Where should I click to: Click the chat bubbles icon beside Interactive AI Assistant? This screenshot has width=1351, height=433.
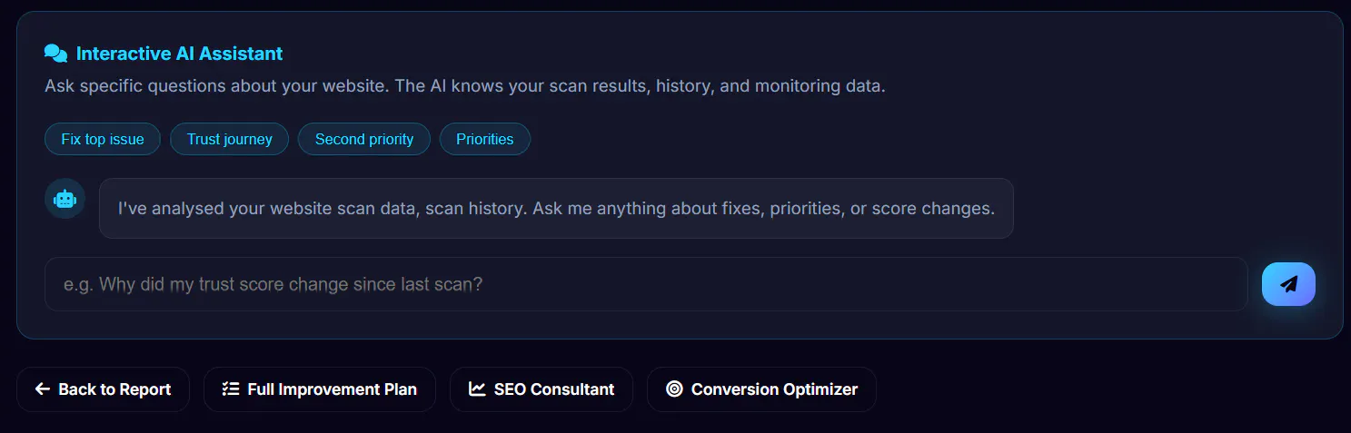pyautogui.click(x=55, y=54)
